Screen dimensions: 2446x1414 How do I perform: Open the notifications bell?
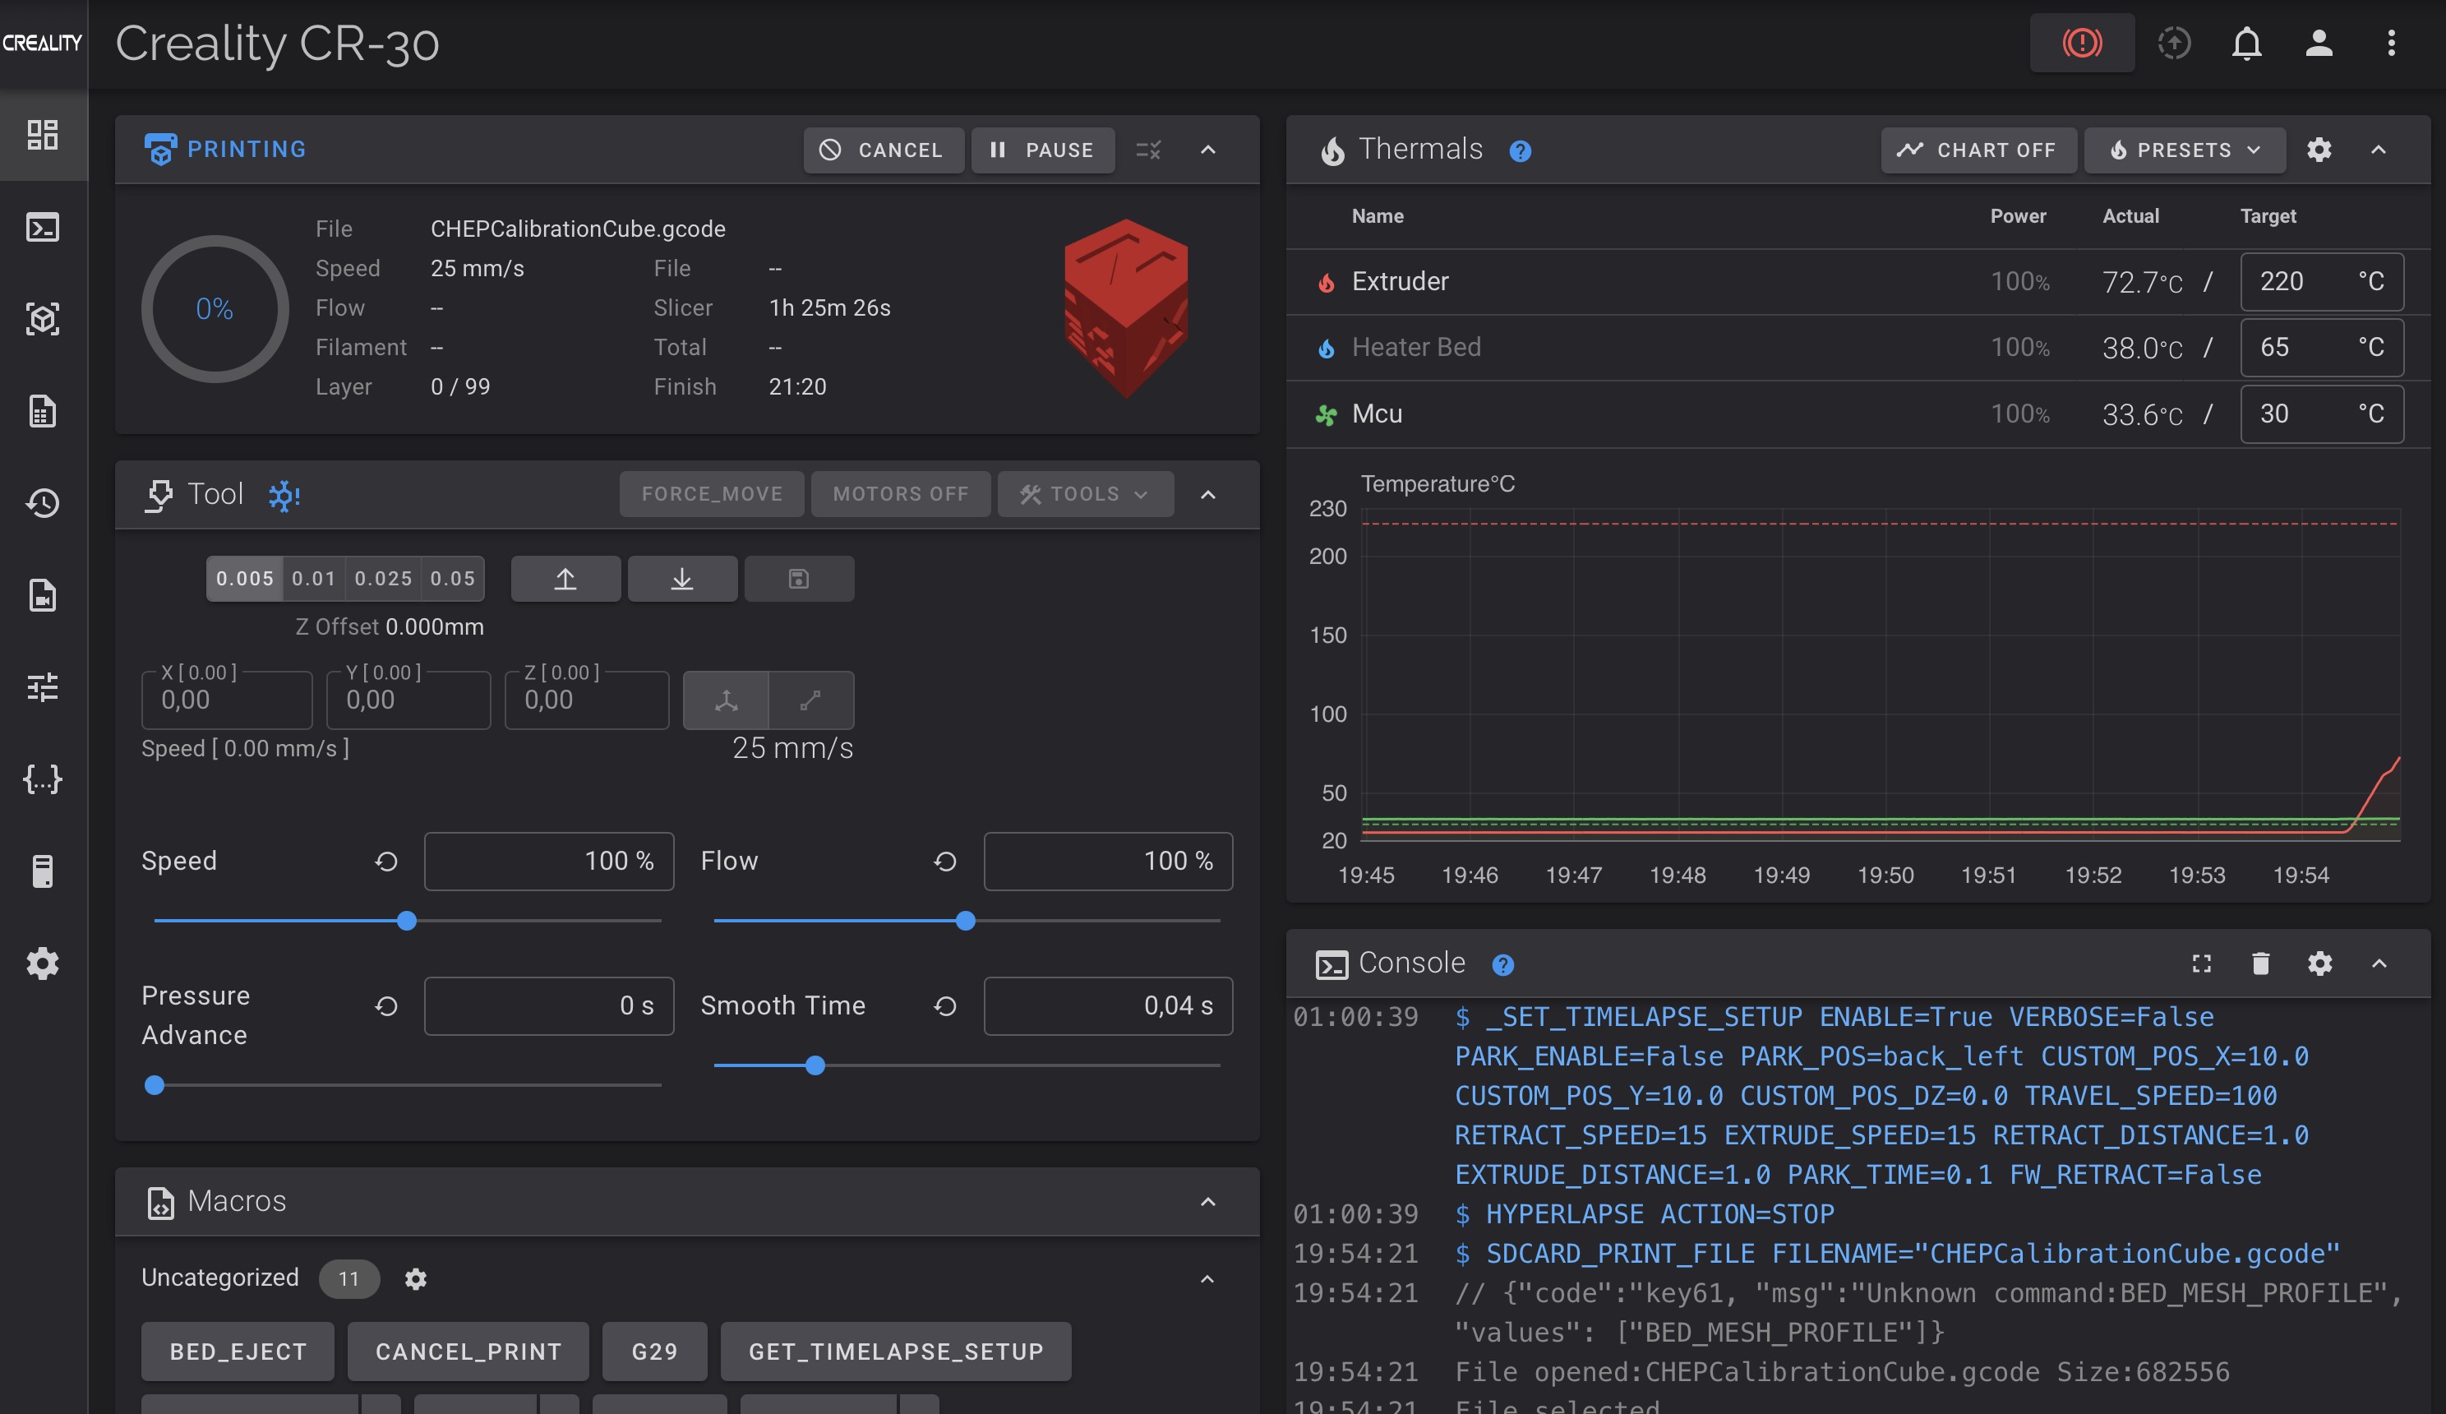(2246, 43)
